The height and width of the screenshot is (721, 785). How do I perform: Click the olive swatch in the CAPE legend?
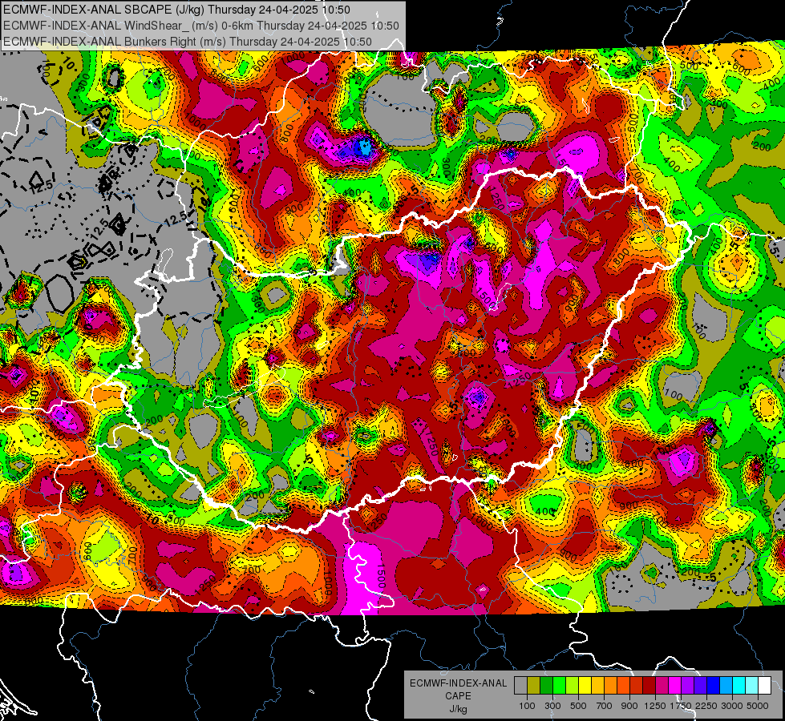tap(534, 686)
